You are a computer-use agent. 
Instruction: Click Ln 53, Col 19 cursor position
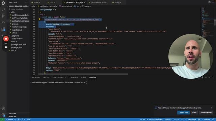(x=152, y=120)
